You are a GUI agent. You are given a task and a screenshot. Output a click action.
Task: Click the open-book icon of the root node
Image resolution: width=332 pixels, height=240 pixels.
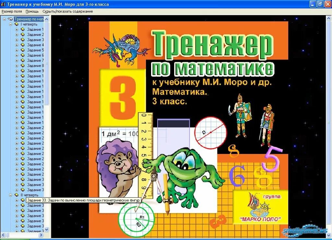click(10, 19)
